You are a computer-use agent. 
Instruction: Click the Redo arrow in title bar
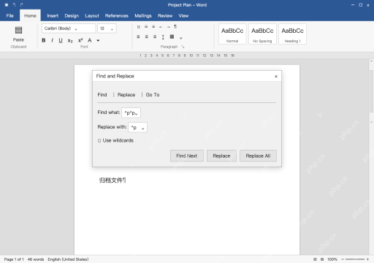tap(22, 5)
